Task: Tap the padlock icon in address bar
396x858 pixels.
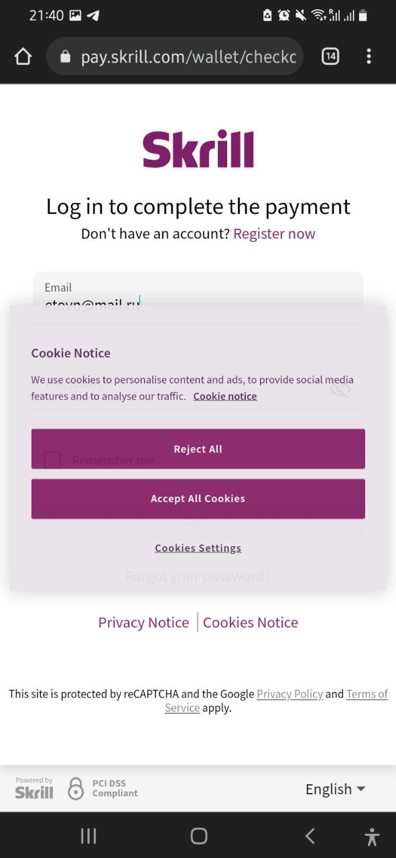Action: point(65,57)
